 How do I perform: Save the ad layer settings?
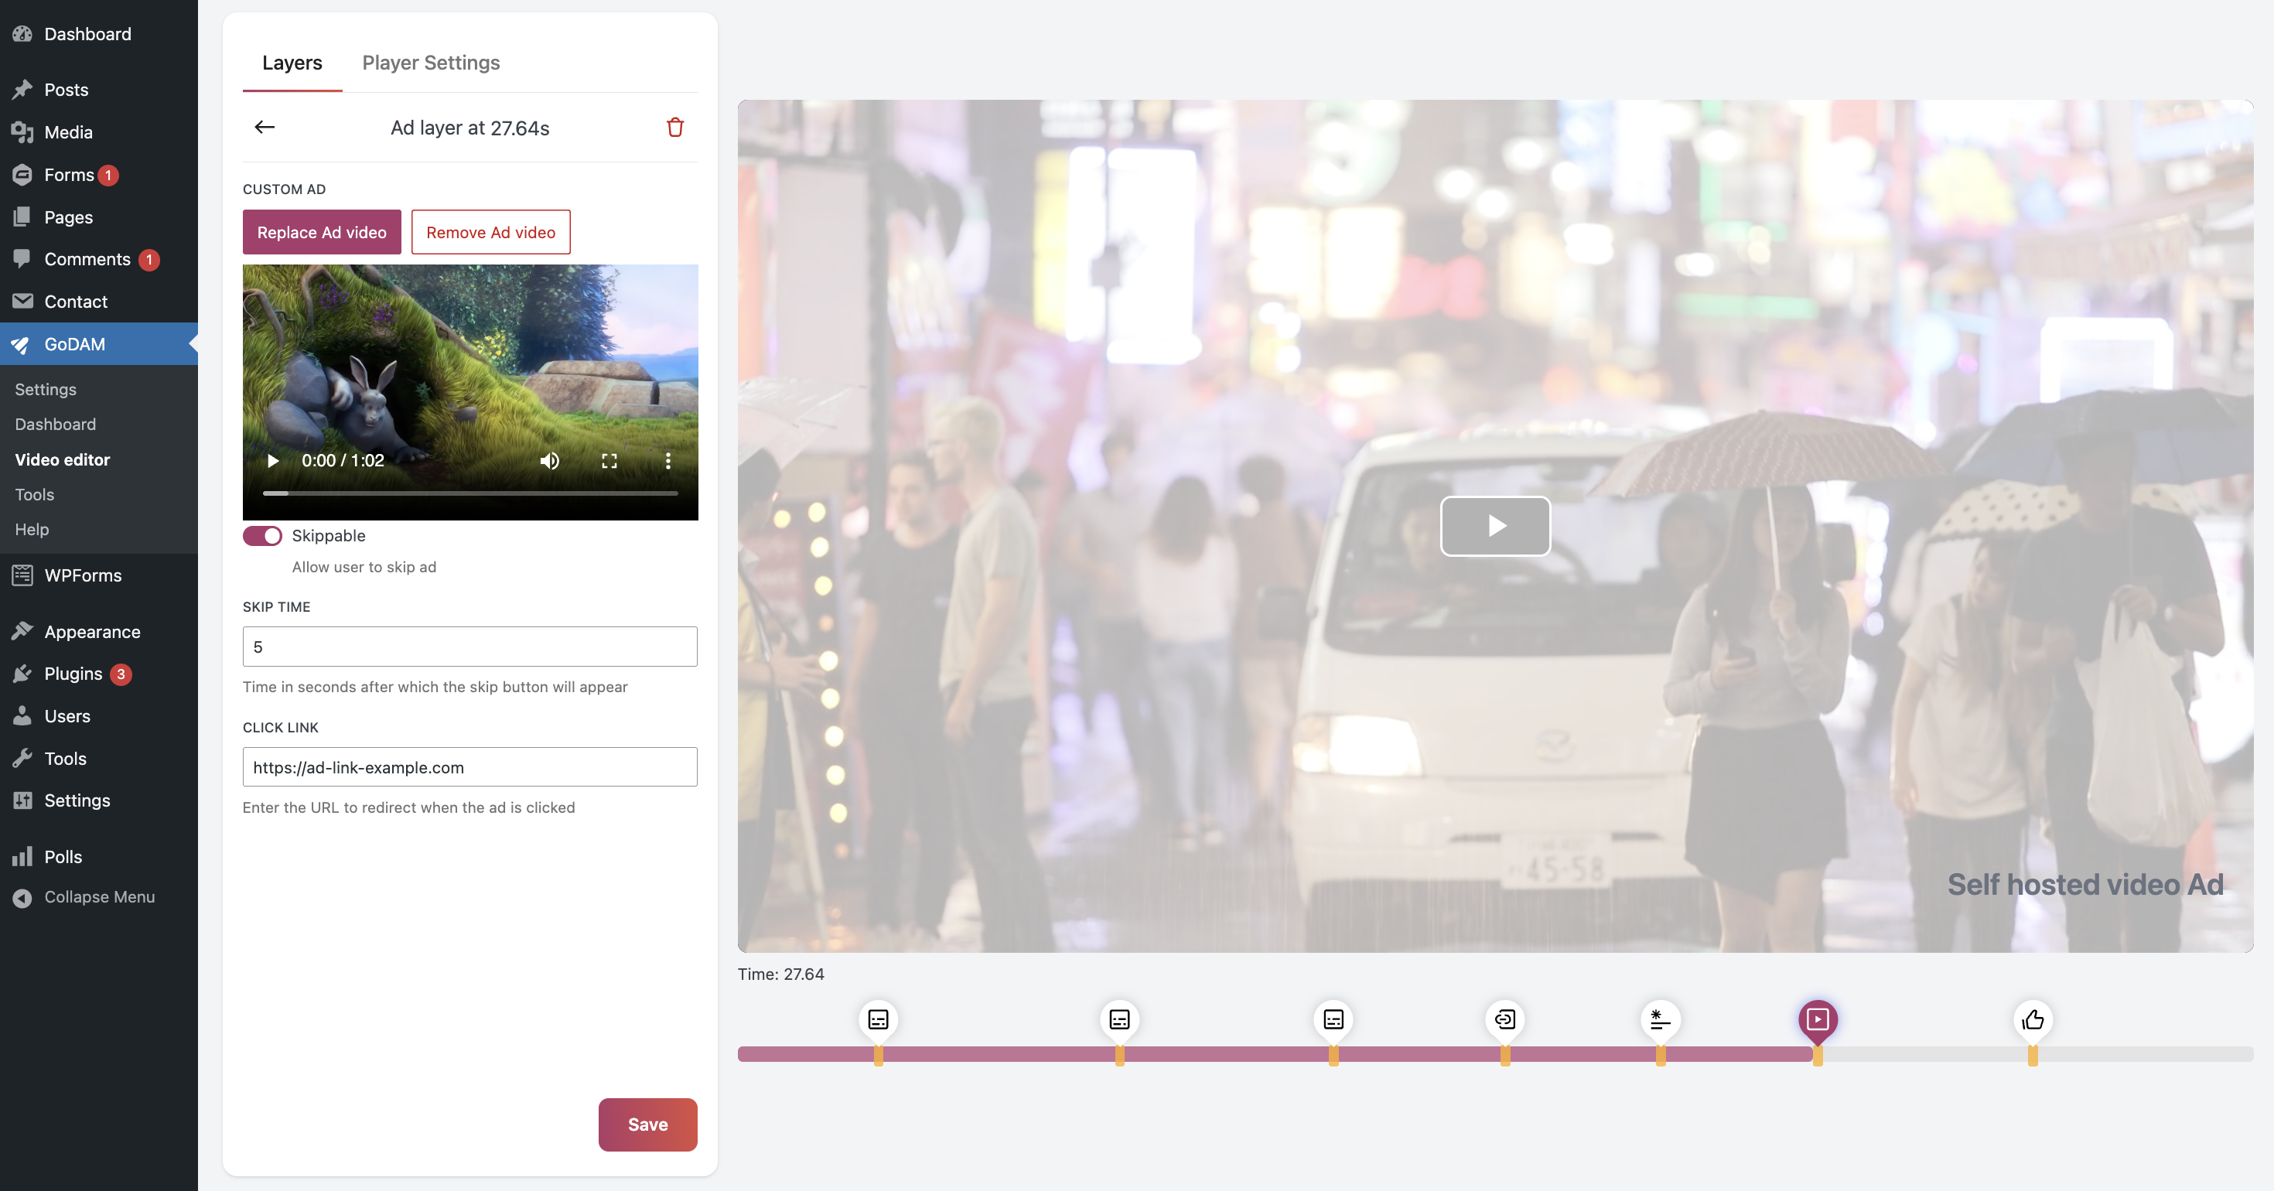[x=648, y=1124]
